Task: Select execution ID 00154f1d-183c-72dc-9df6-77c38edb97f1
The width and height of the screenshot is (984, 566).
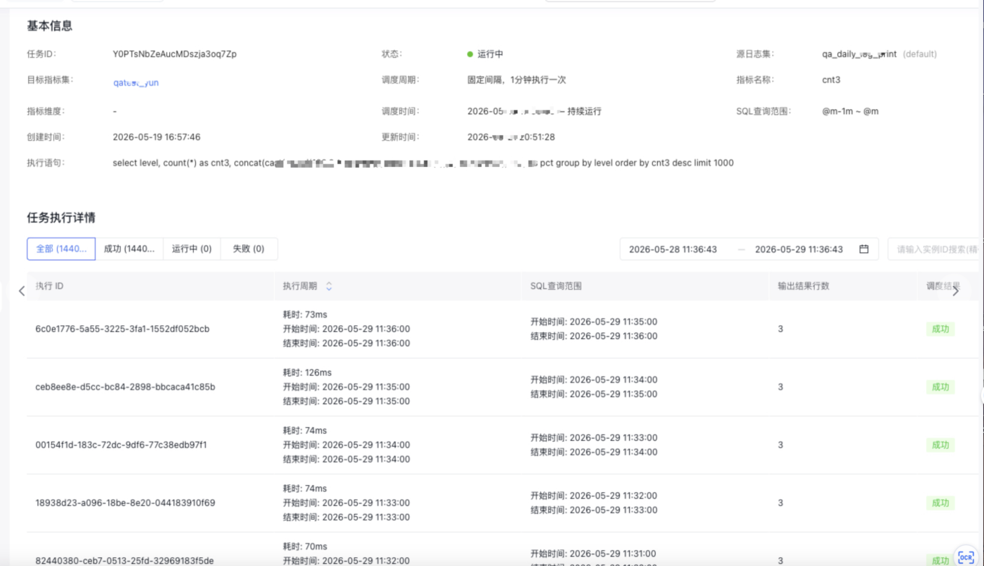Action: pyautogui.click(x=121, y=445)
